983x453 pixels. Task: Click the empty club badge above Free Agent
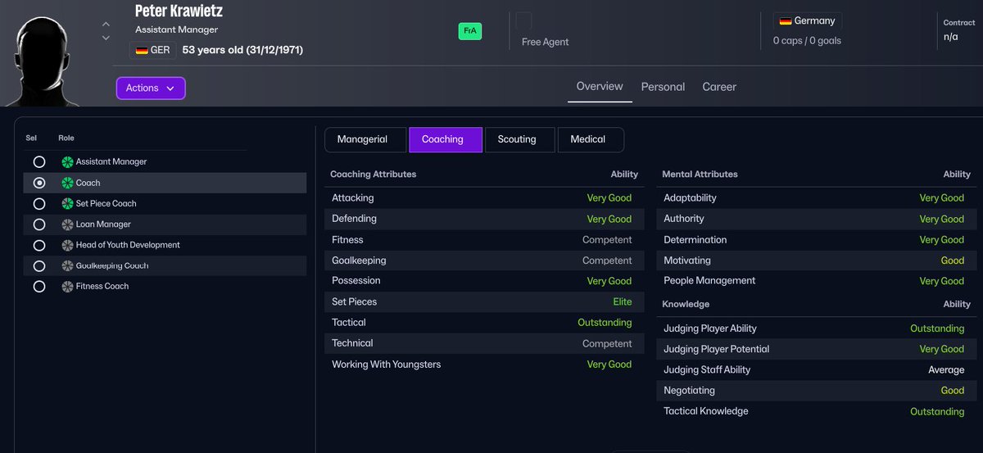pyautogui.click(x=523, y=20)
